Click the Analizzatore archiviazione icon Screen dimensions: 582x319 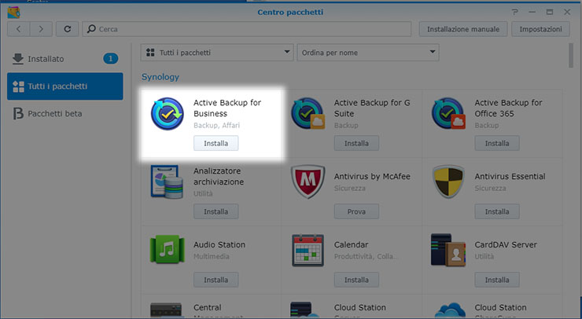pos(168,182)
